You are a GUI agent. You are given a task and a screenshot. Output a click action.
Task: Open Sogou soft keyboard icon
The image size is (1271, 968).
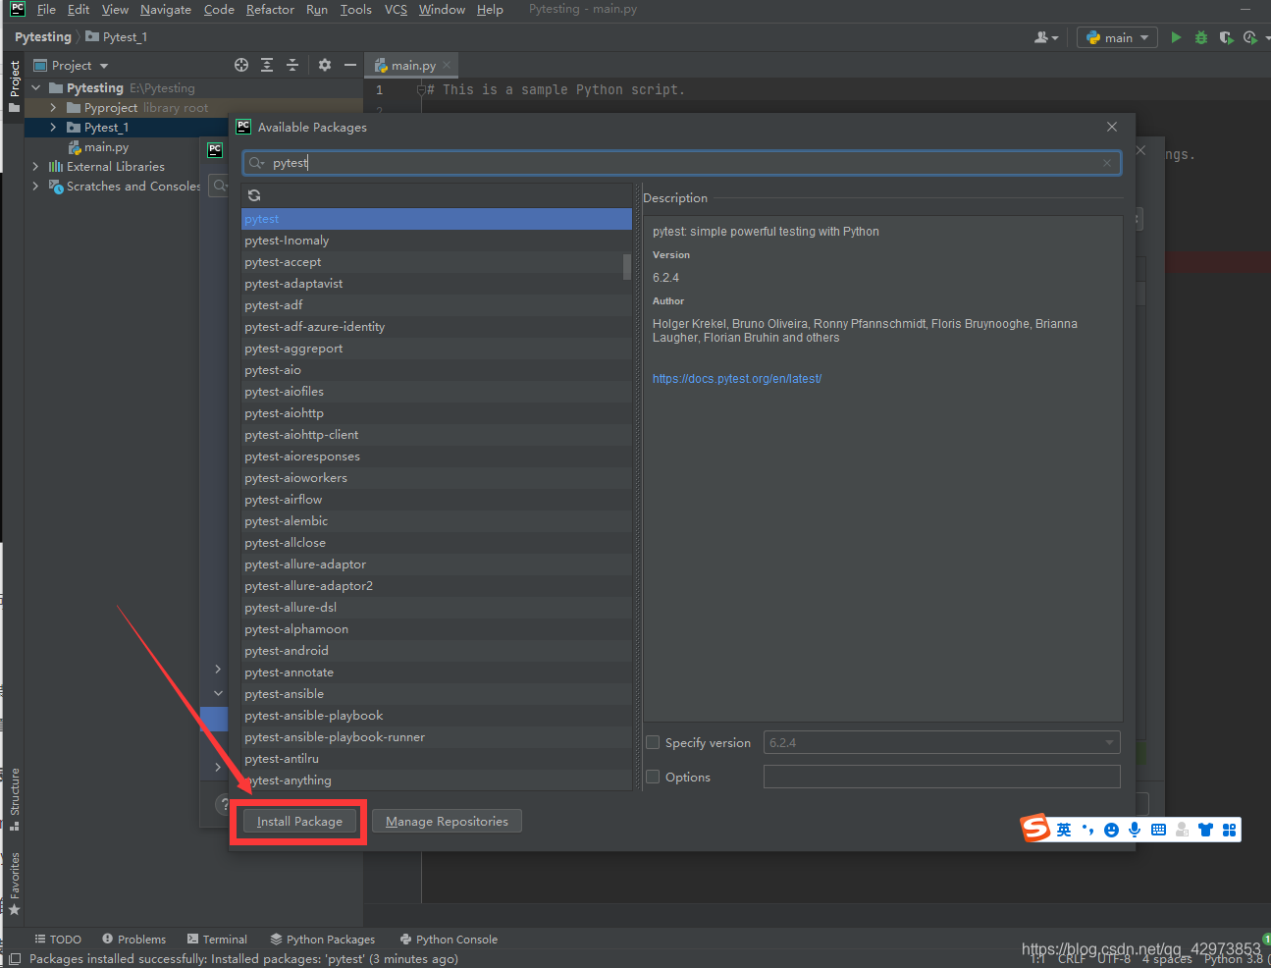tap(1158, 830)
